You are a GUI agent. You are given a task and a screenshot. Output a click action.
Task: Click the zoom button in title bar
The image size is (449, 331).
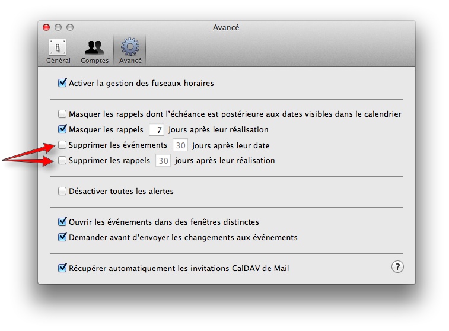[x=69, y=27]
